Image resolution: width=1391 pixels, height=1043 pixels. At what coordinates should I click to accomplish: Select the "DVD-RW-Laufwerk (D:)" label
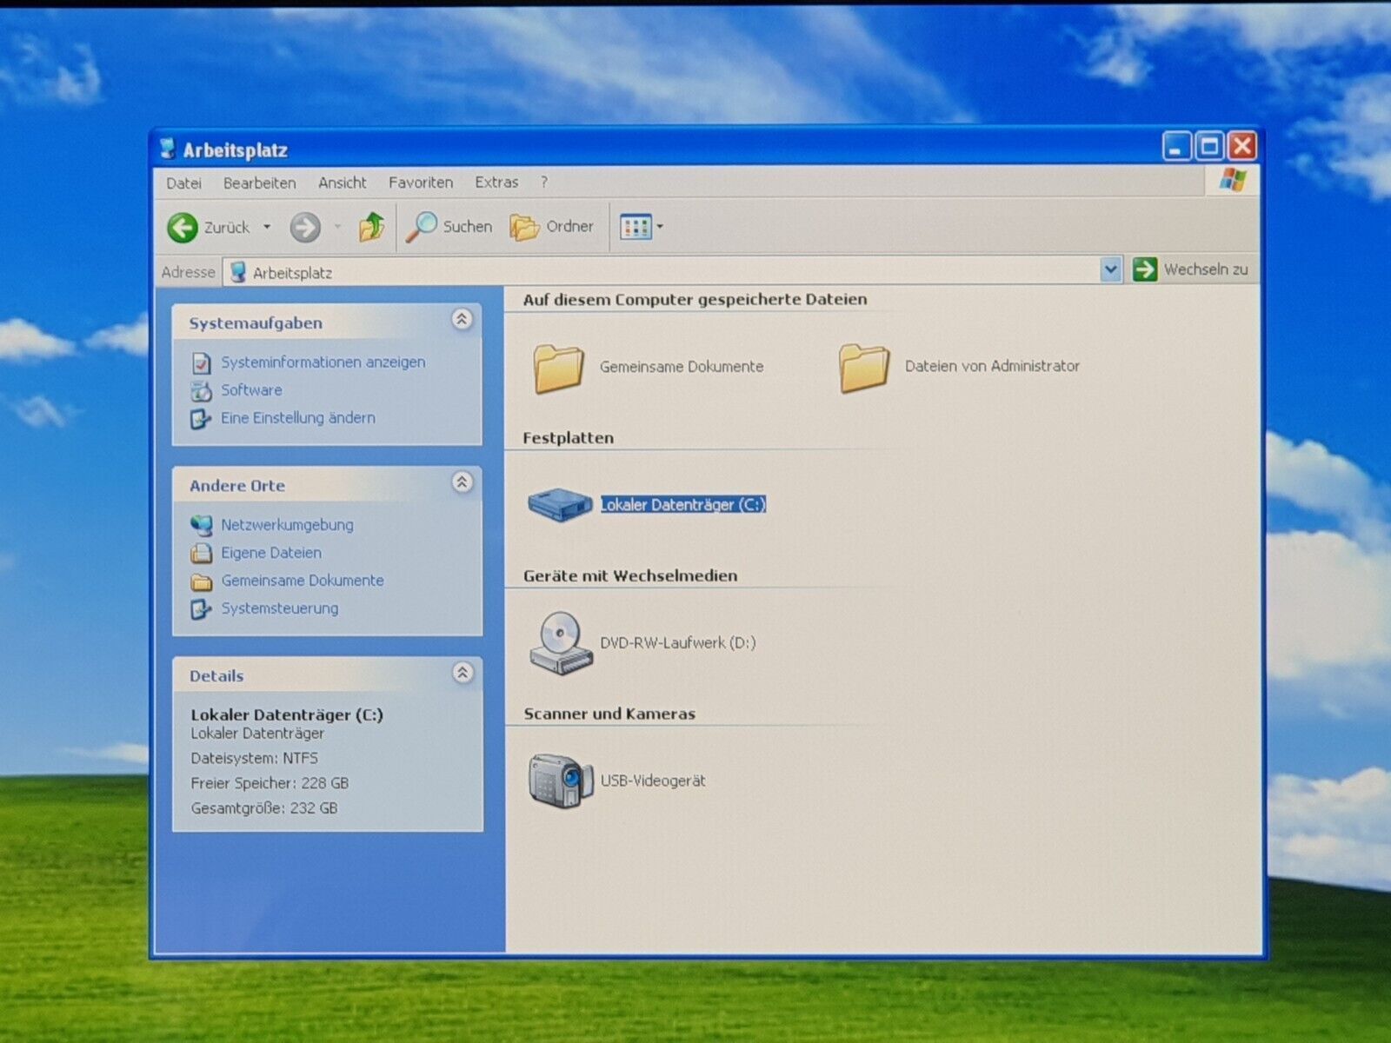[678, 643]
